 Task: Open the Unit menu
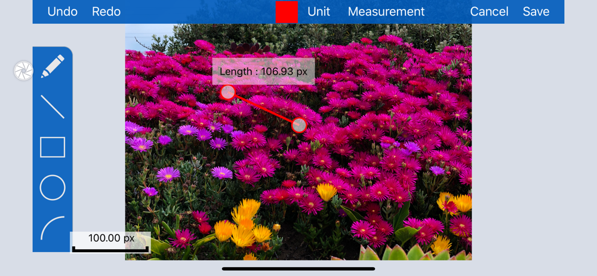click(x=319, y=12)
